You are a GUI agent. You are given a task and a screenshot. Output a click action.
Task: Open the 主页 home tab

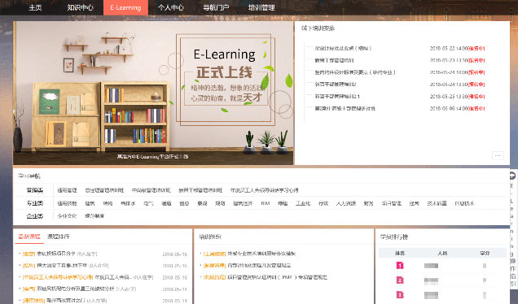35,7
